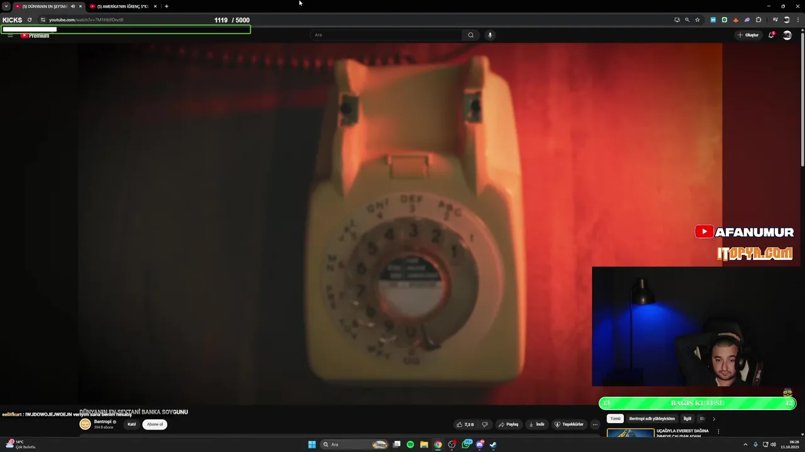
Task: Open YouTube notifications bell
Action: [771, 35]
